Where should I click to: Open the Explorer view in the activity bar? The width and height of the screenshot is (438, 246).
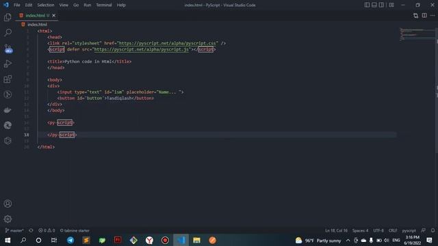point(8,17)
